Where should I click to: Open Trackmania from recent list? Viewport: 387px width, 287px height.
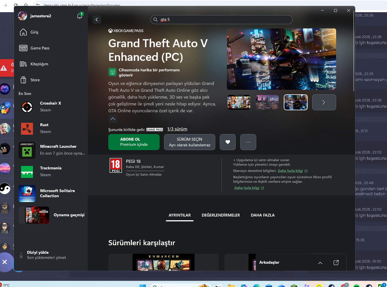51,171
